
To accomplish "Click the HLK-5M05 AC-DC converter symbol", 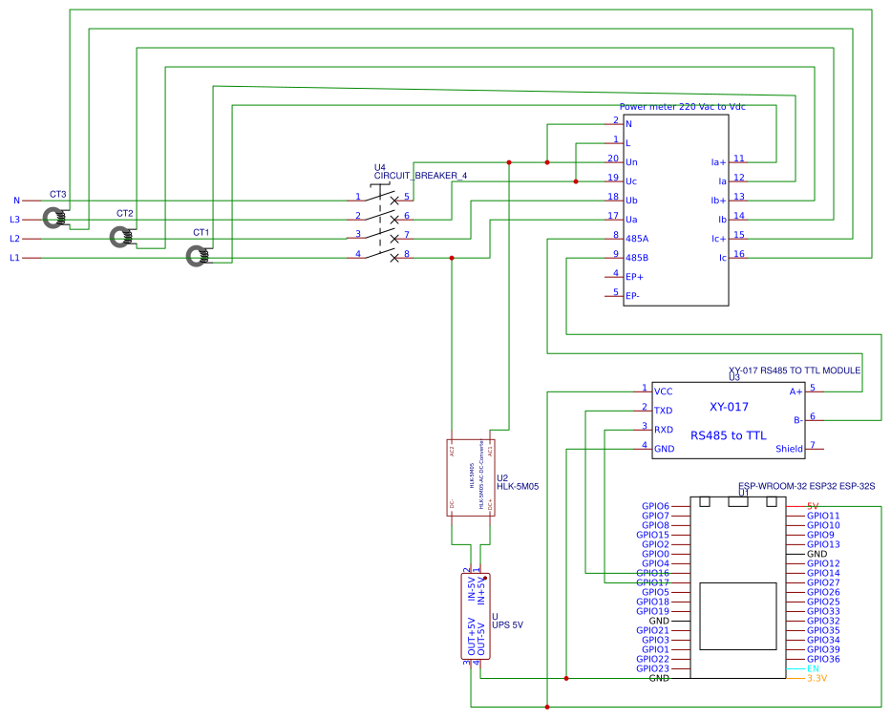I will click(x=471, y=478).
